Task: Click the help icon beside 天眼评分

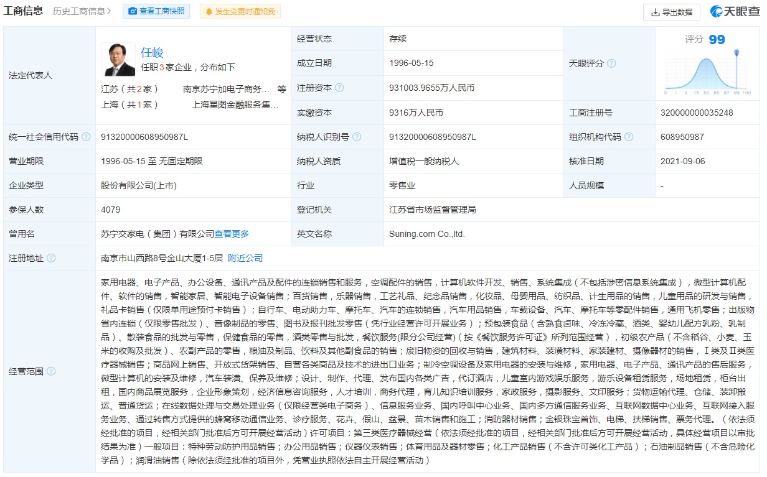Action: pyautogui.click(x=611, y=63)
